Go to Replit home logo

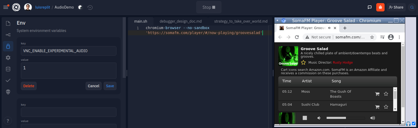(x=16, y=7)
